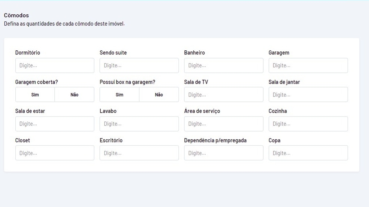Click the Sala de estar input
This screenshot has width=369, height=207.
click(54, 124)
